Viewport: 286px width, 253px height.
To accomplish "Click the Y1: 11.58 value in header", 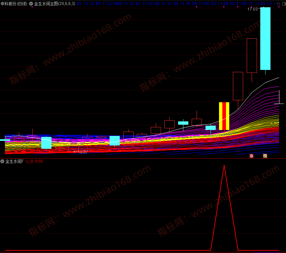I will pyautogui.click(x=257, y=4).
